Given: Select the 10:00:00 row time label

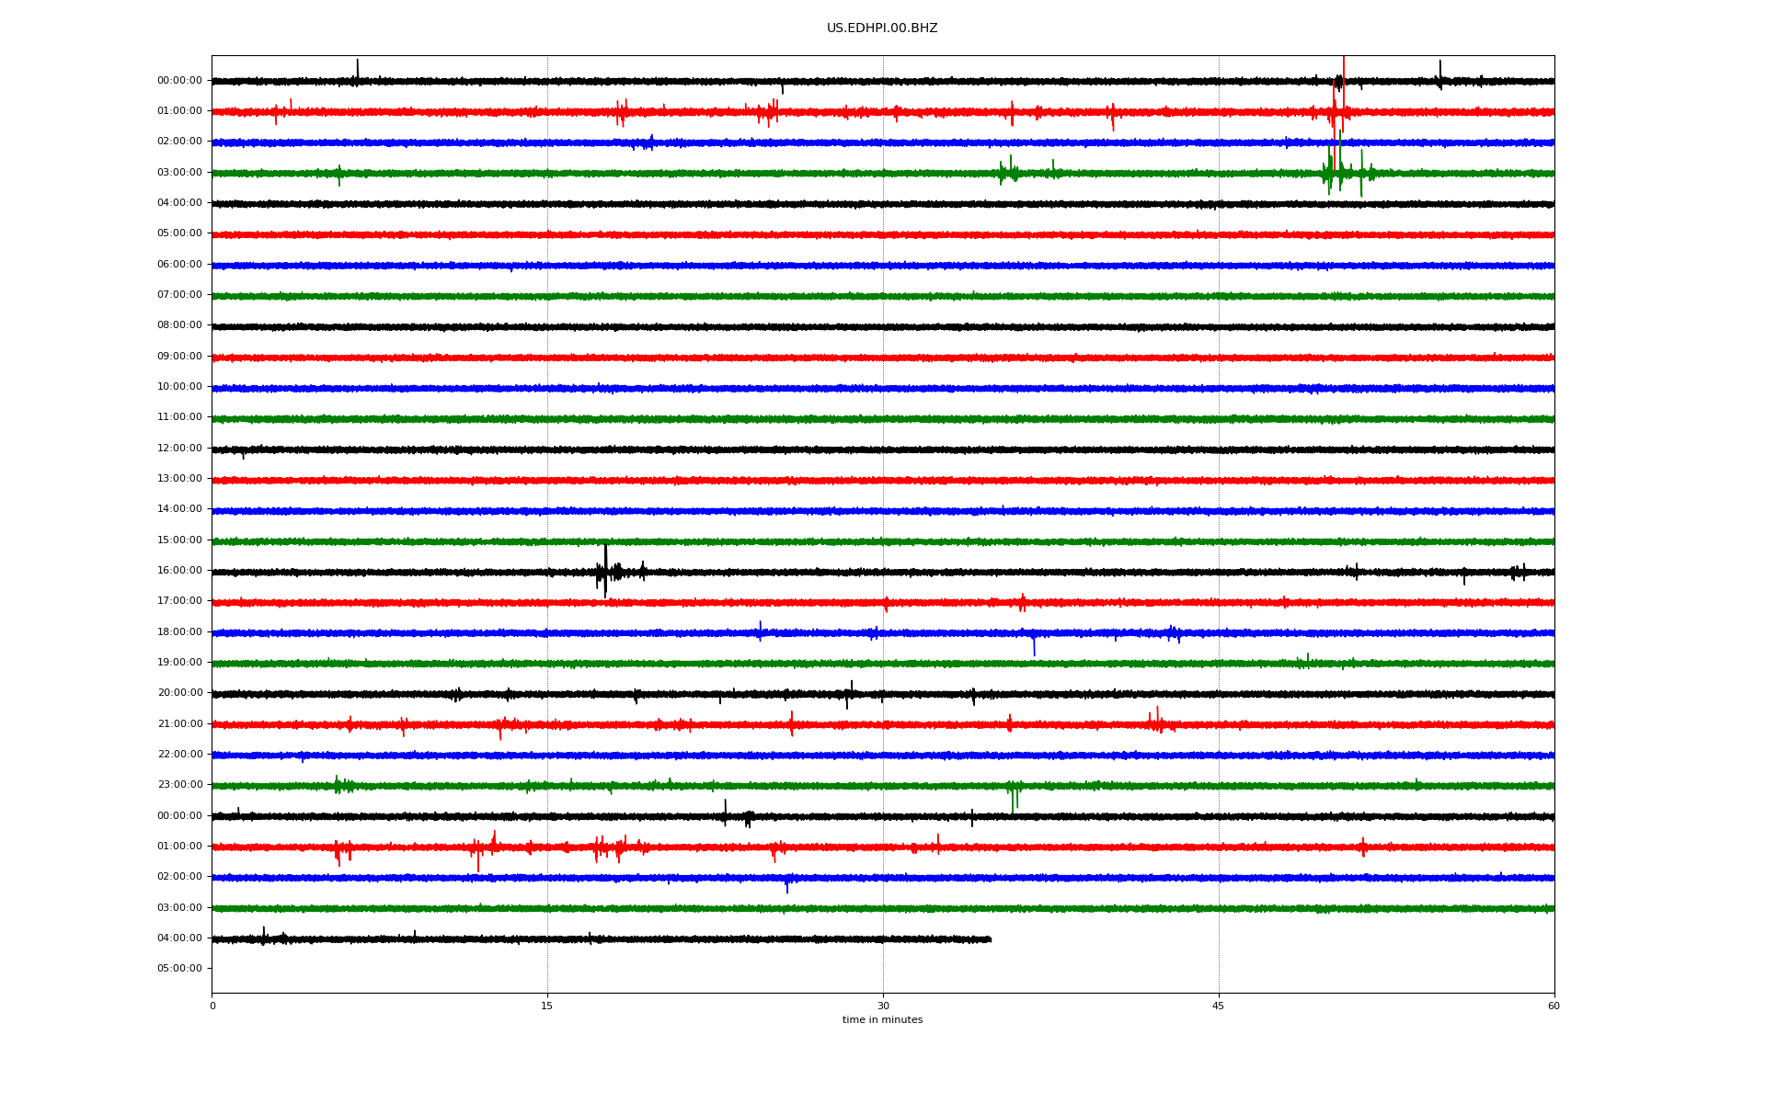Looking at the screenshot, I should [179, 387].
